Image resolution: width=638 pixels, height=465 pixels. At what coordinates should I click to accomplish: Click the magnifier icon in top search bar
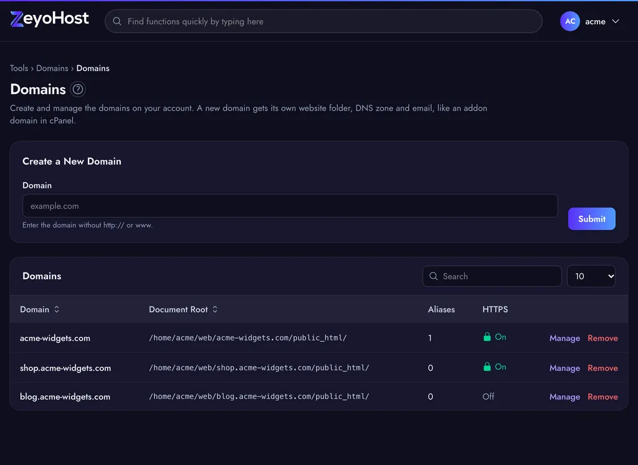pyautogui.click(x=117, y=21)
